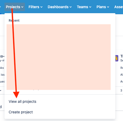Open the purple project avatar icon
The height and width of the screenshot is (121, 123).
pos(117,58)
